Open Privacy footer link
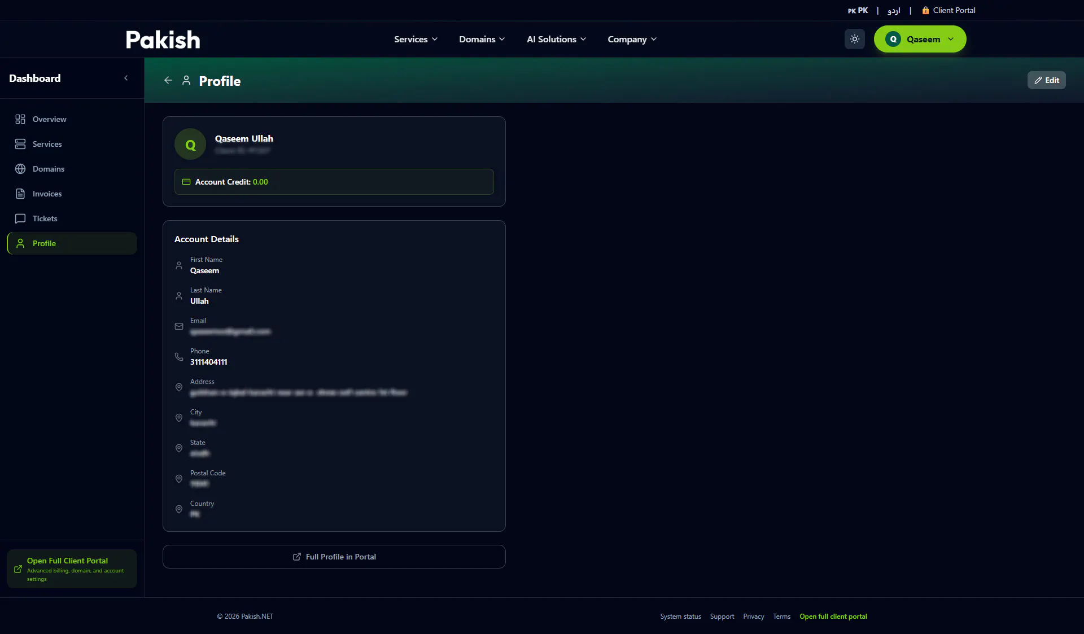The height and width of the screenshot is (634, 1084). [x=753, y=616]
